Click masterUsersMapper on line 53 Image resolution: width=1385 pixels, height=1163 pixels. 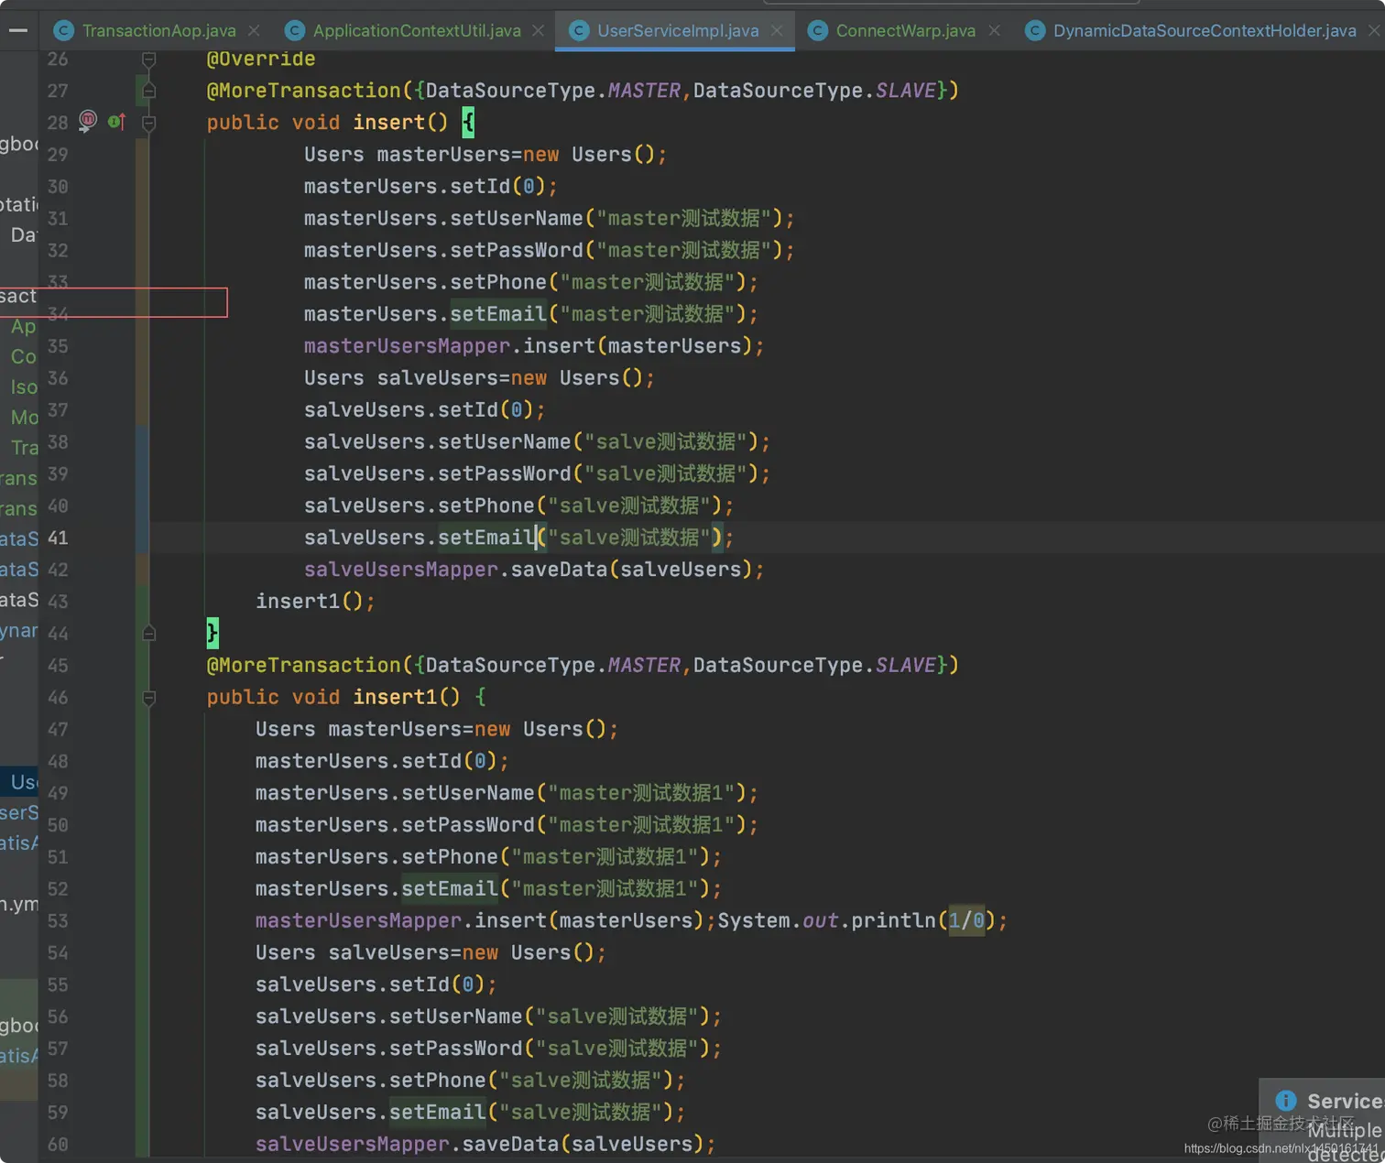[358, 921]
